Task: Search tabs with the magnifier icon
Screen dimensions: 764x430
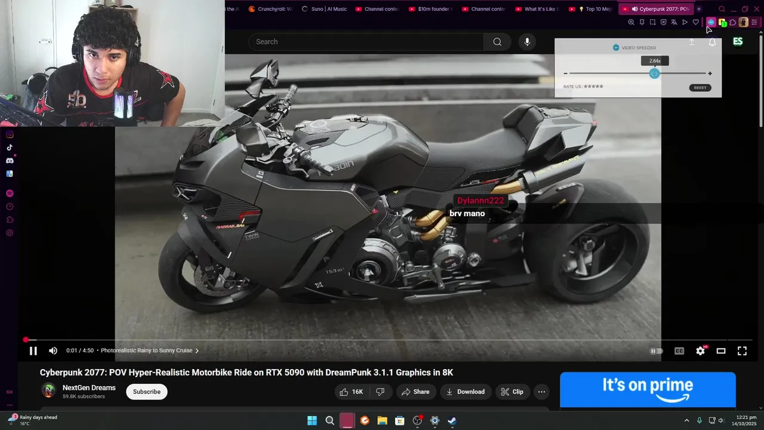Action: (x=722, y=9)
